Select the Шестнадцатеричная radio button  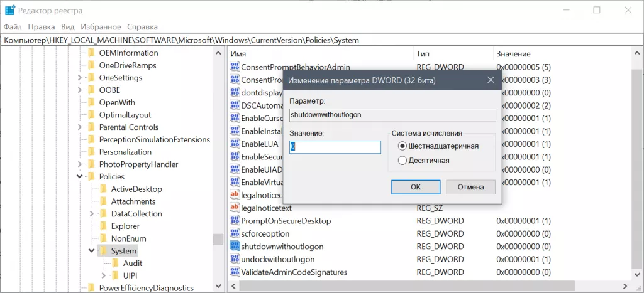pyautogui.click(x=402, y=146)
